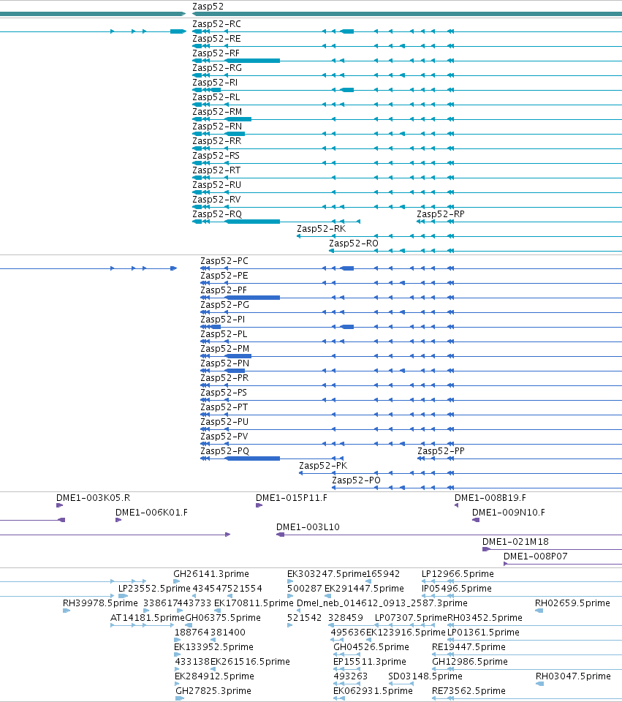Screen dimensions: 622x702
Task: Select EST RE73562.5prime
Action: click(469, 691)
